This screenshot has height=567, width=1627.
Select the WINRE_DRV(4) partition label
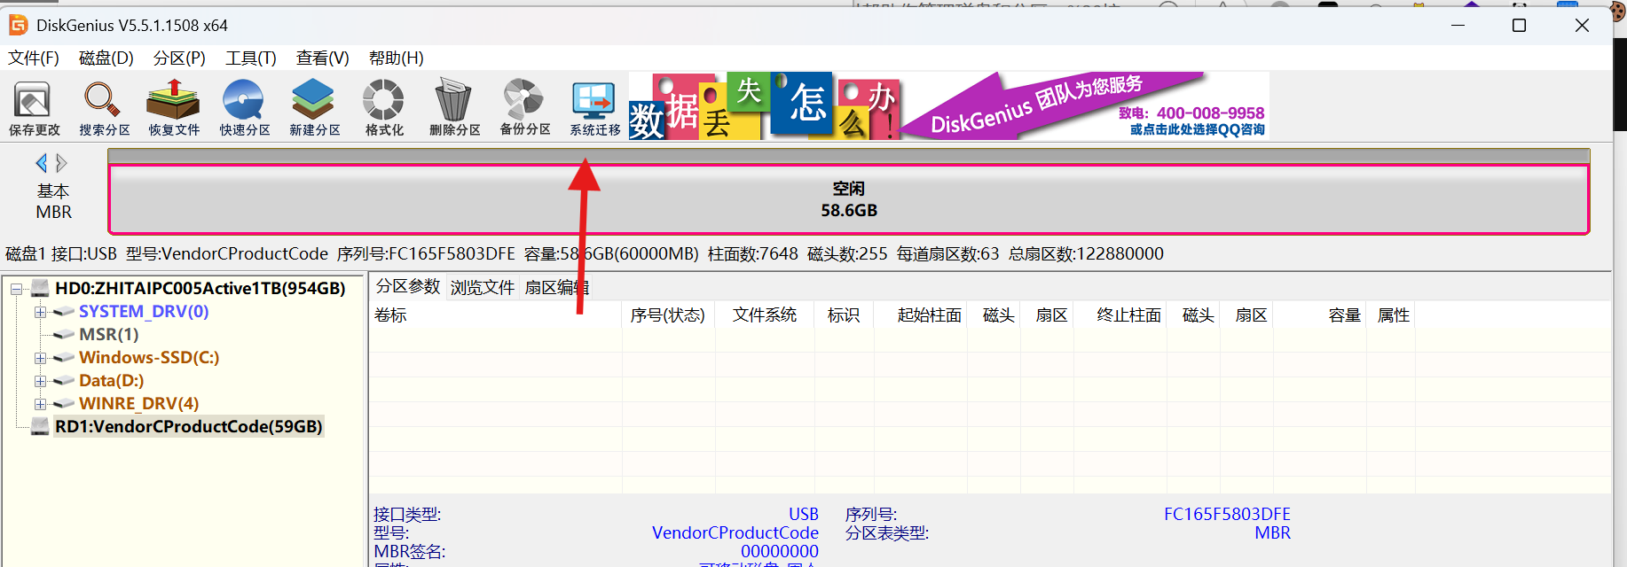(139, 404)
